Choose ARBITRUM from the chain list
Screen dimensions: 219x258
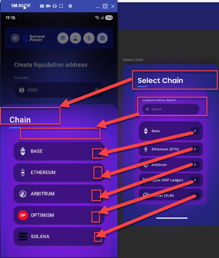[x=59, y=194]
